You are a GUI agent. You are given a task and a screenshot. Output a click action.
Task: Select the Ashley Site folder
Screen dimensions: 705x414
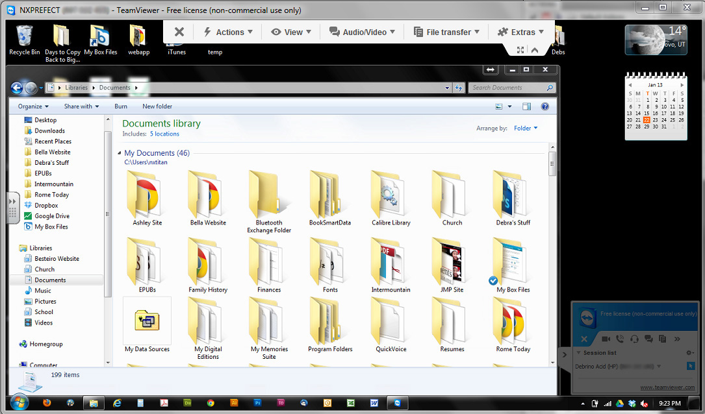[147, 198]
